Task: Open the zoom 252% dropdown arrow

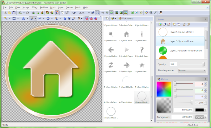Action: [x=89, y=13]
